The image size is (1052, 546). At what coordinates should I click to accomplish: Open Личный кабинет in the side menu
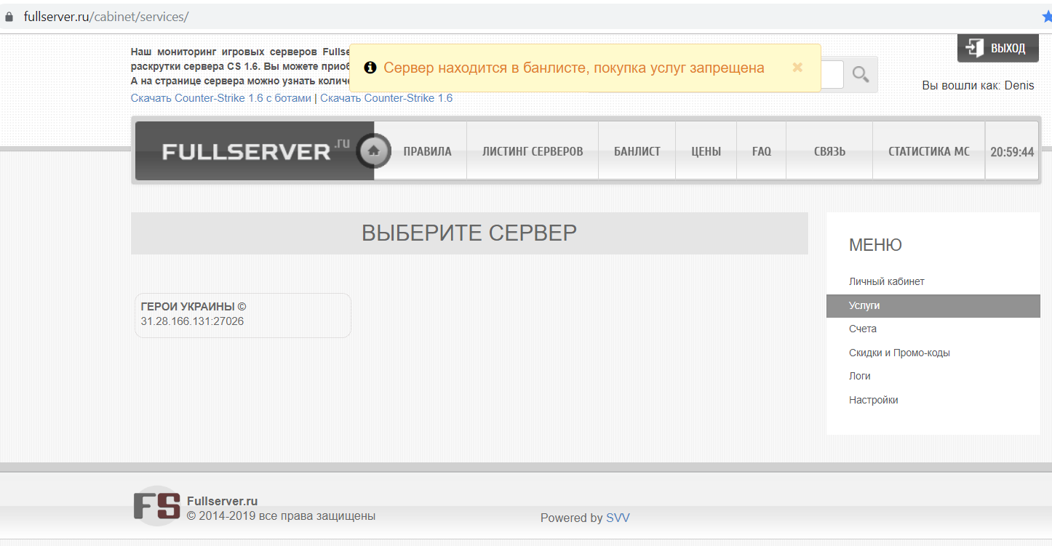[886, 281]
